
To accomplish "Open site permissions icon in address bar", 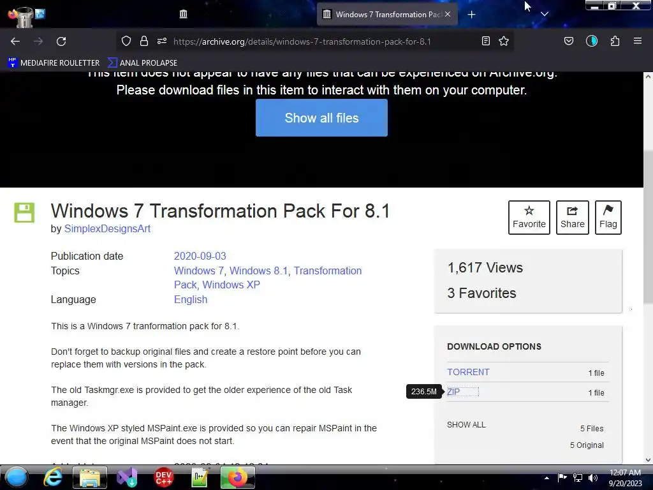I will [162, 41].
